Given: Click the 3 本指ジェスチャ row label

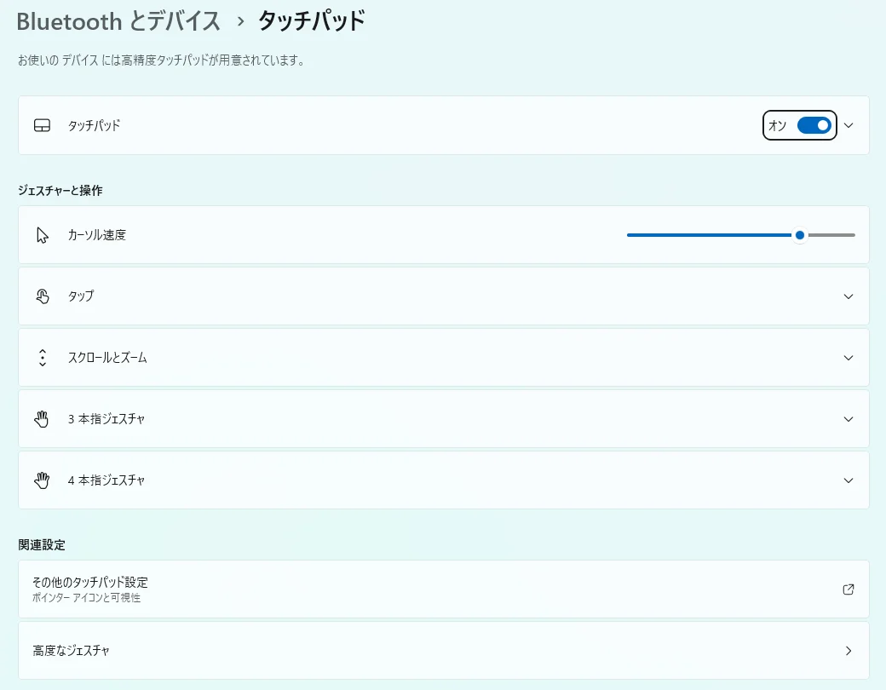Looking at the screenshot, I should click(x=106, y=419).
